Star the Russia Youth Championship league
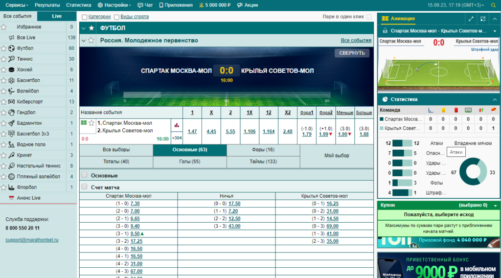The width and height of the screenshot is (501, 278). 91,40
